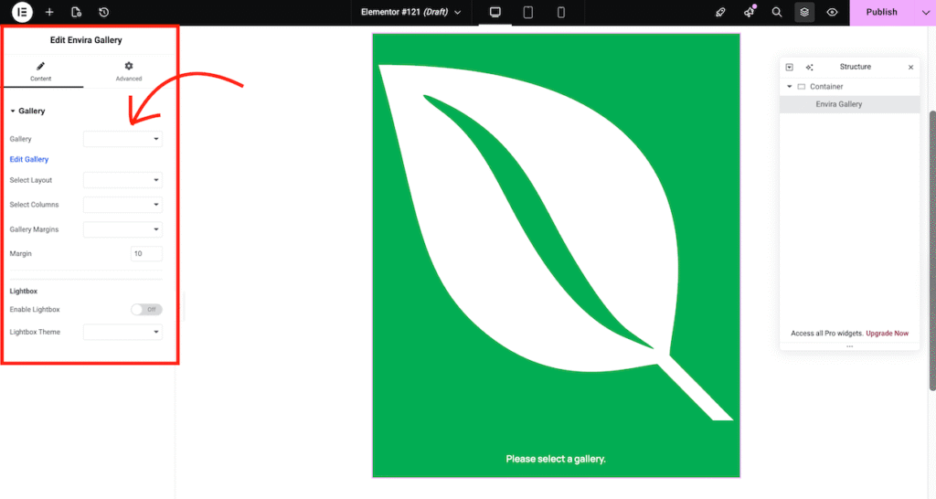Open the revision history icon
936x499 pixels.
[x=104, y=12]
